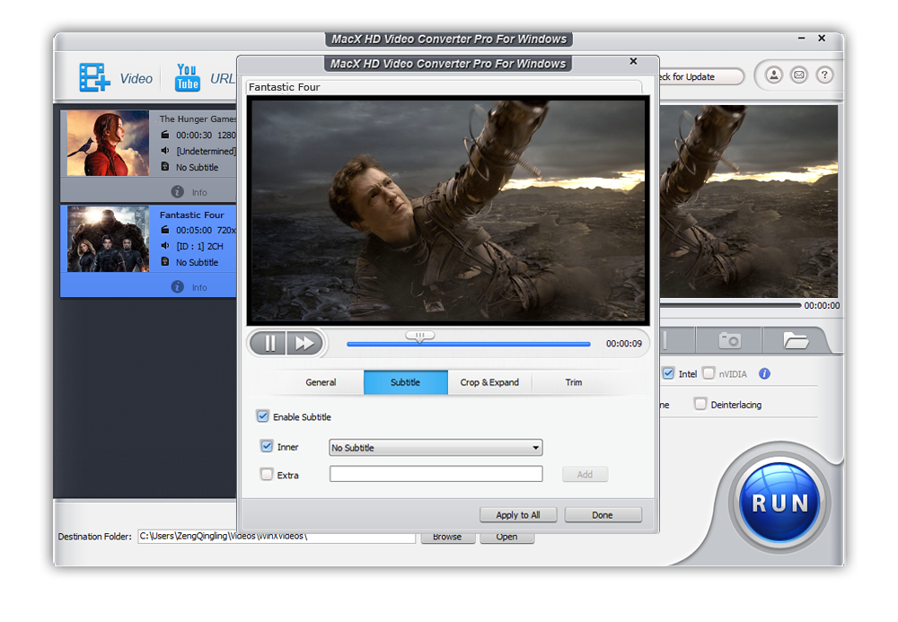Image resolution: width=898 pixels, height=622 pixels.
Task: Click the add Video icon
Action: click(94, 77)
